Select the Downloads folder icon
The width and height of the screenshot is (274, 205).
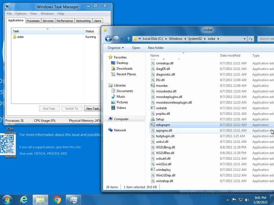coord(113,69)
